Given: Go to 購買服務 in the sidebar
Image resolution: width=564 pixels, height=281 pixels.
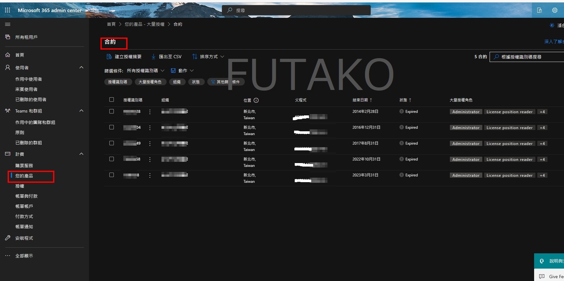Looking at the screenshot, I should point(24,166).
